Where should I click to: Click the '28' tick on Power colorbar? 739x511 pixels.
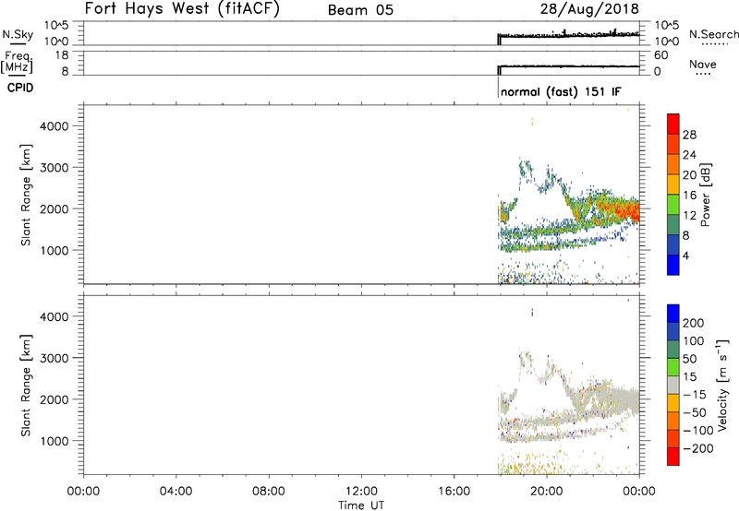pyautogui.click(x=689, y=135)
